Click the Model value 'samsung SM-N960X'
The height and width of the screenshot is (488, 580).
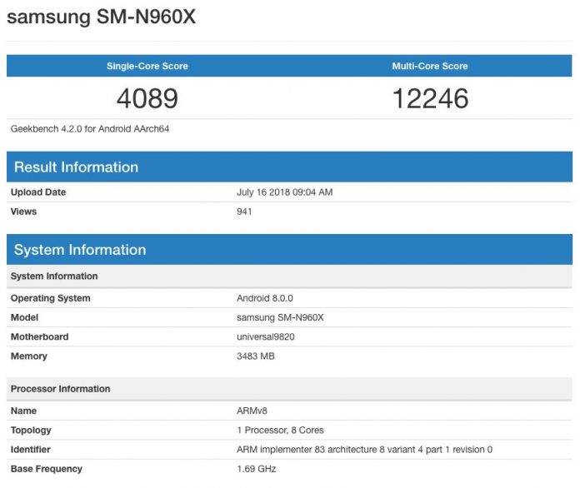pos(280,317)
